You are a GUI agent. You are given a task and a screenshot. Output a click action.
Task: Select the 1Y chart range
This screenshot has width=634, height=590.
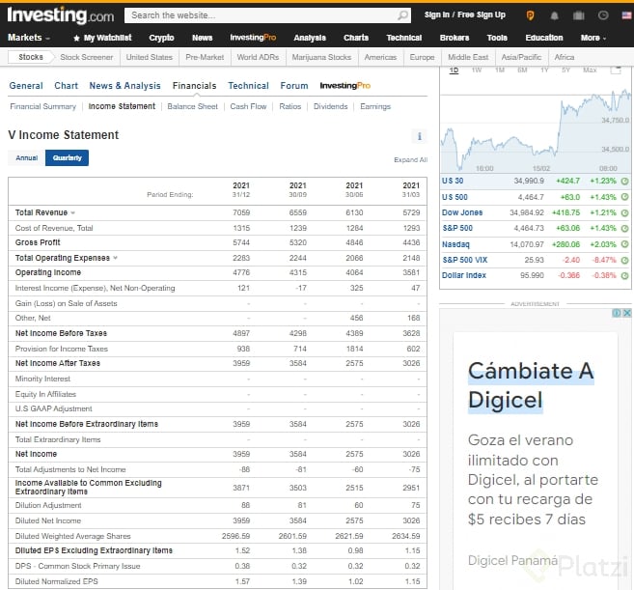(544, 70)
